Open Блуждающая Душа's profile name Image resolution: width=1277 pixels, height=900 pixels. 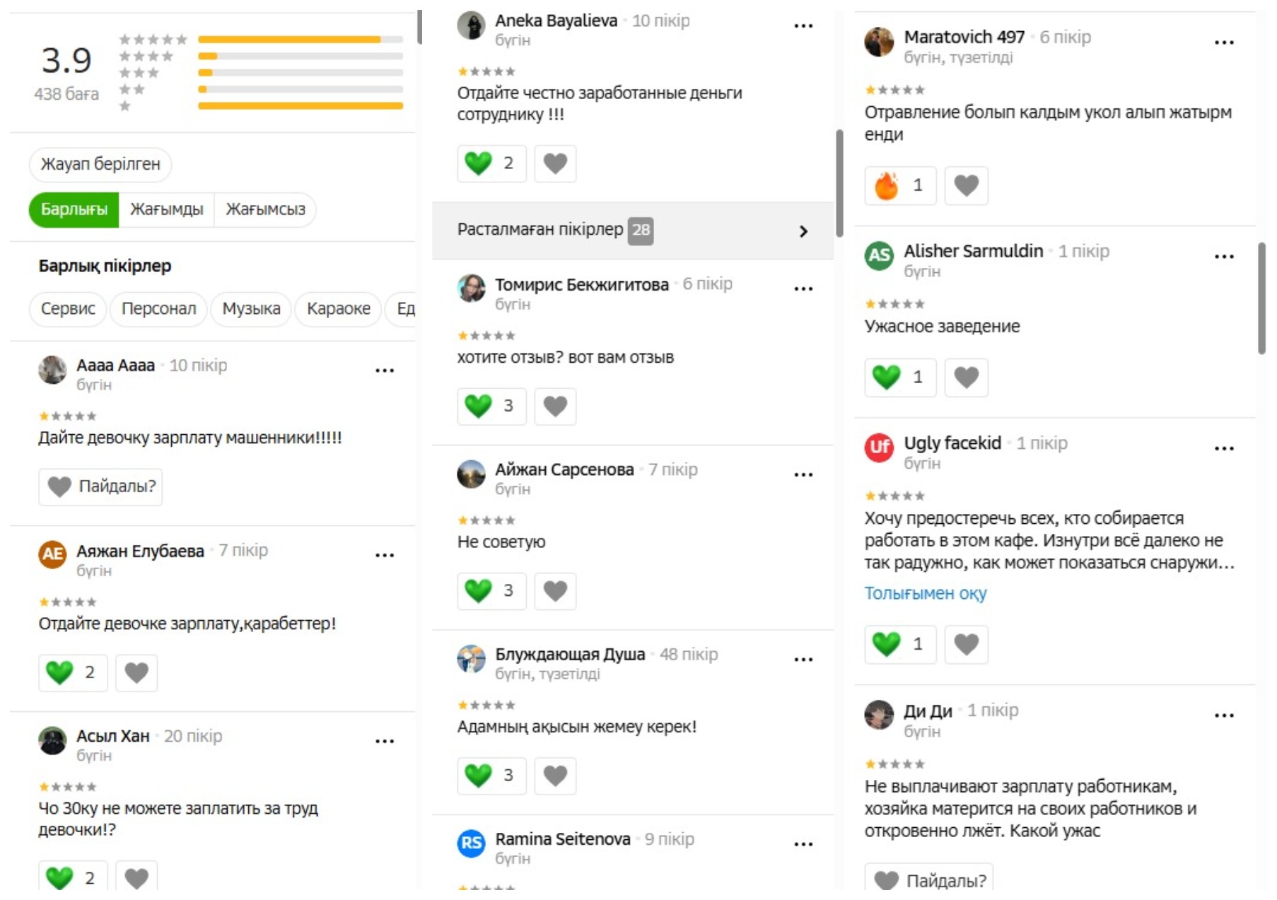point(570,655)
